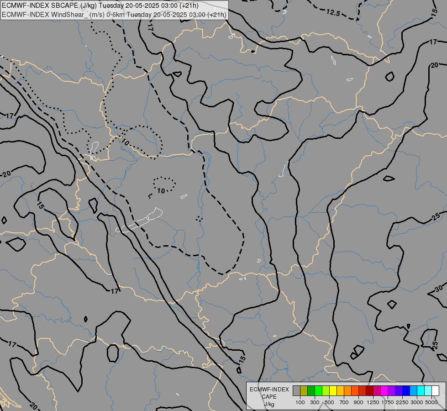The image size is (447, 411).
Task: Click the legend label '1750'
Action: (x=388, y=402)
